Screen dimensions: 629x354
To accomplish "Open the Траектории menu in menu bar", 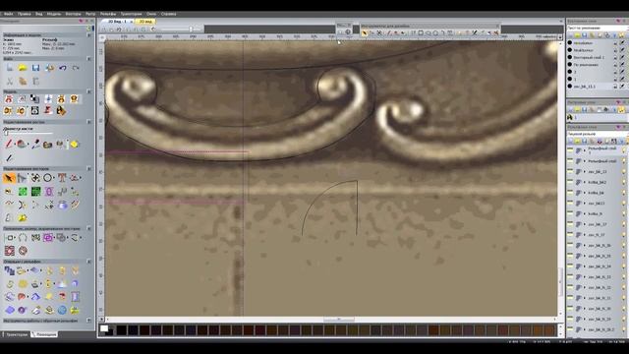I will click(131, 14).
